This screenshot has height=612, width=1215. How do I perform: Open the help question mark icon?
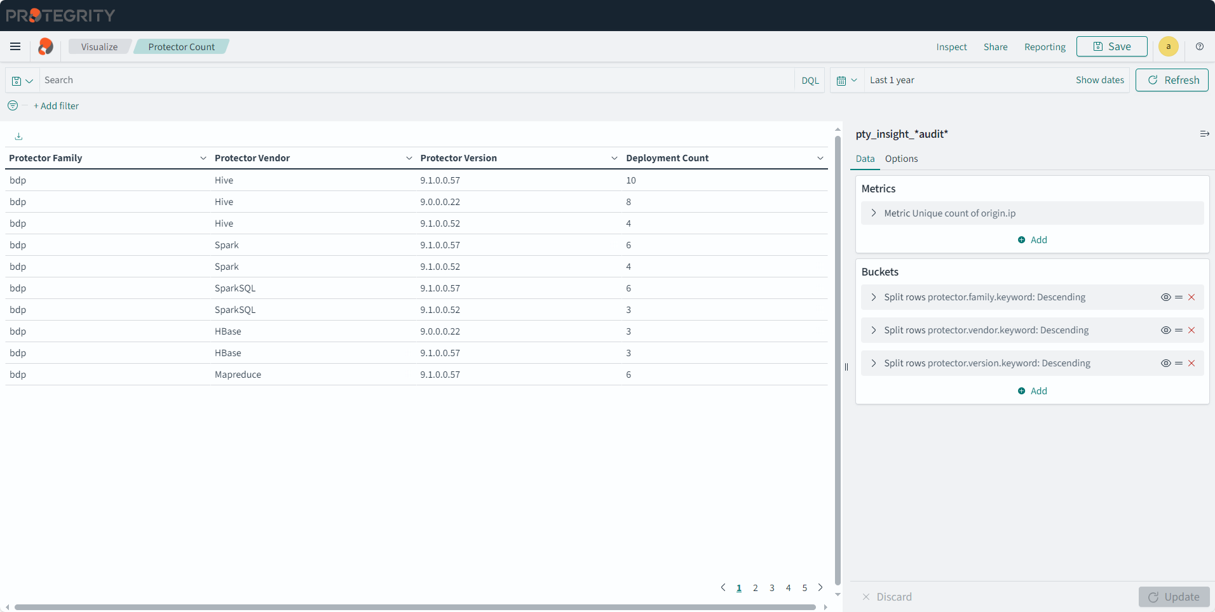coord(1199,46)
